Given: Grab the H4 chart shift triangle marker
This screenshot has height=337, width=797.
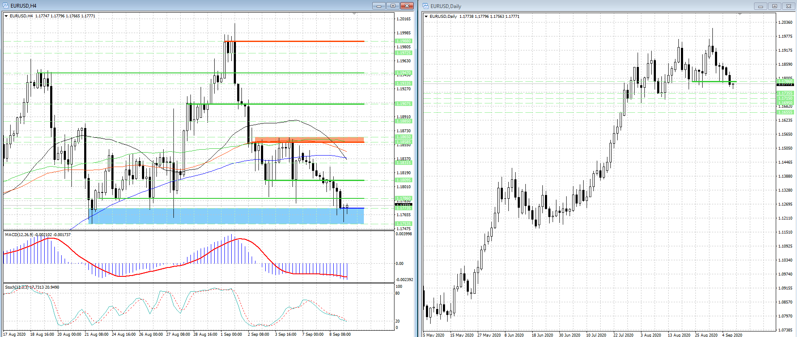Looking at the screenshot, I should [x=355, y=14].
